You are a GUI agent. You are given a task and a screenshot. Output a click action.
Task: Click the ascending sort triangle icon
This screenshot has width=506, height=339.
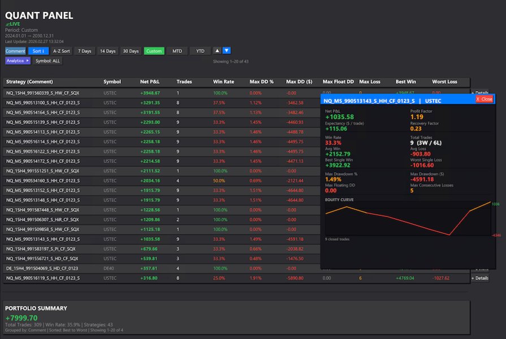tap(218, 50)
